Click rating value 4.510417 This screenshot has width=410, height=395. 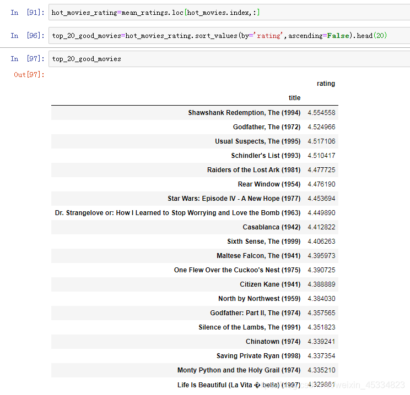[321, 156]
